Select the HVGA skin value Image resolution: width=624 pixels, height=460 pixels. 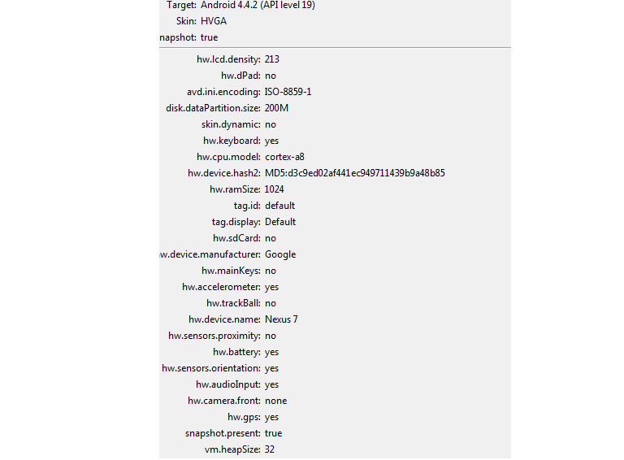coord(214,21)
